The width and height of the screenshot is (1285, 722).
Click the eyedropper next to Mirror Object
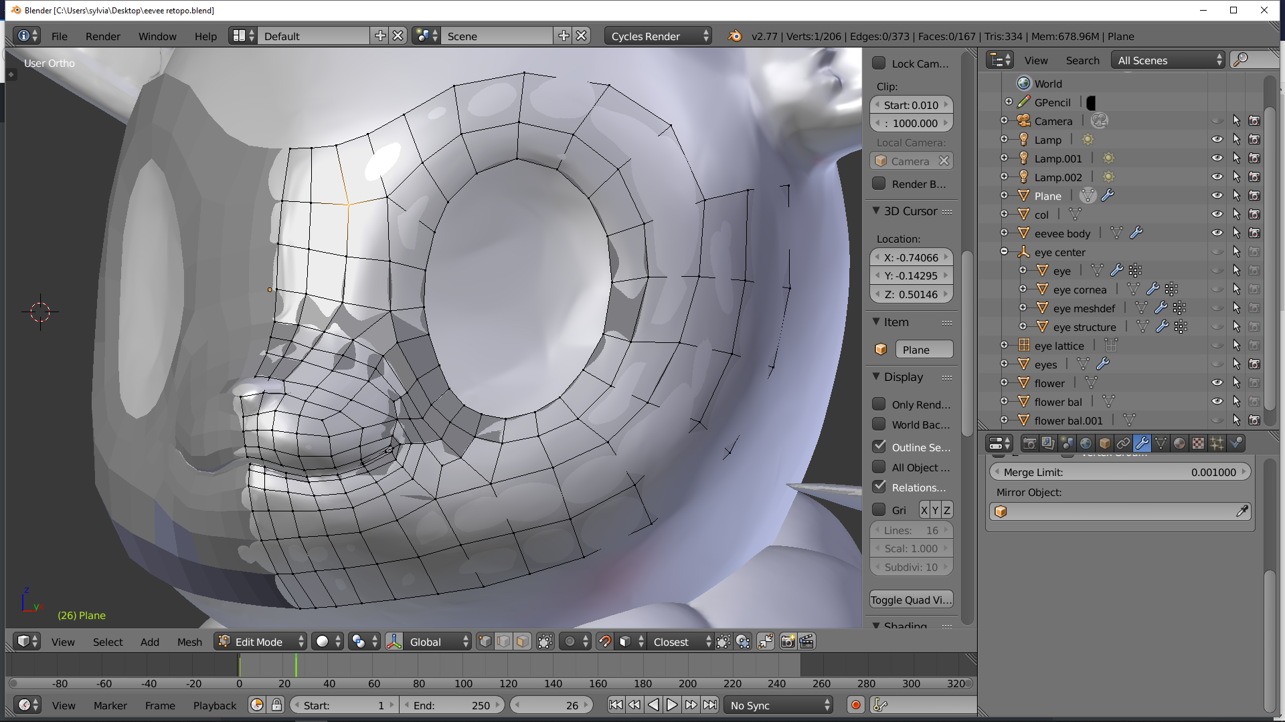[x=1243, y=511]
